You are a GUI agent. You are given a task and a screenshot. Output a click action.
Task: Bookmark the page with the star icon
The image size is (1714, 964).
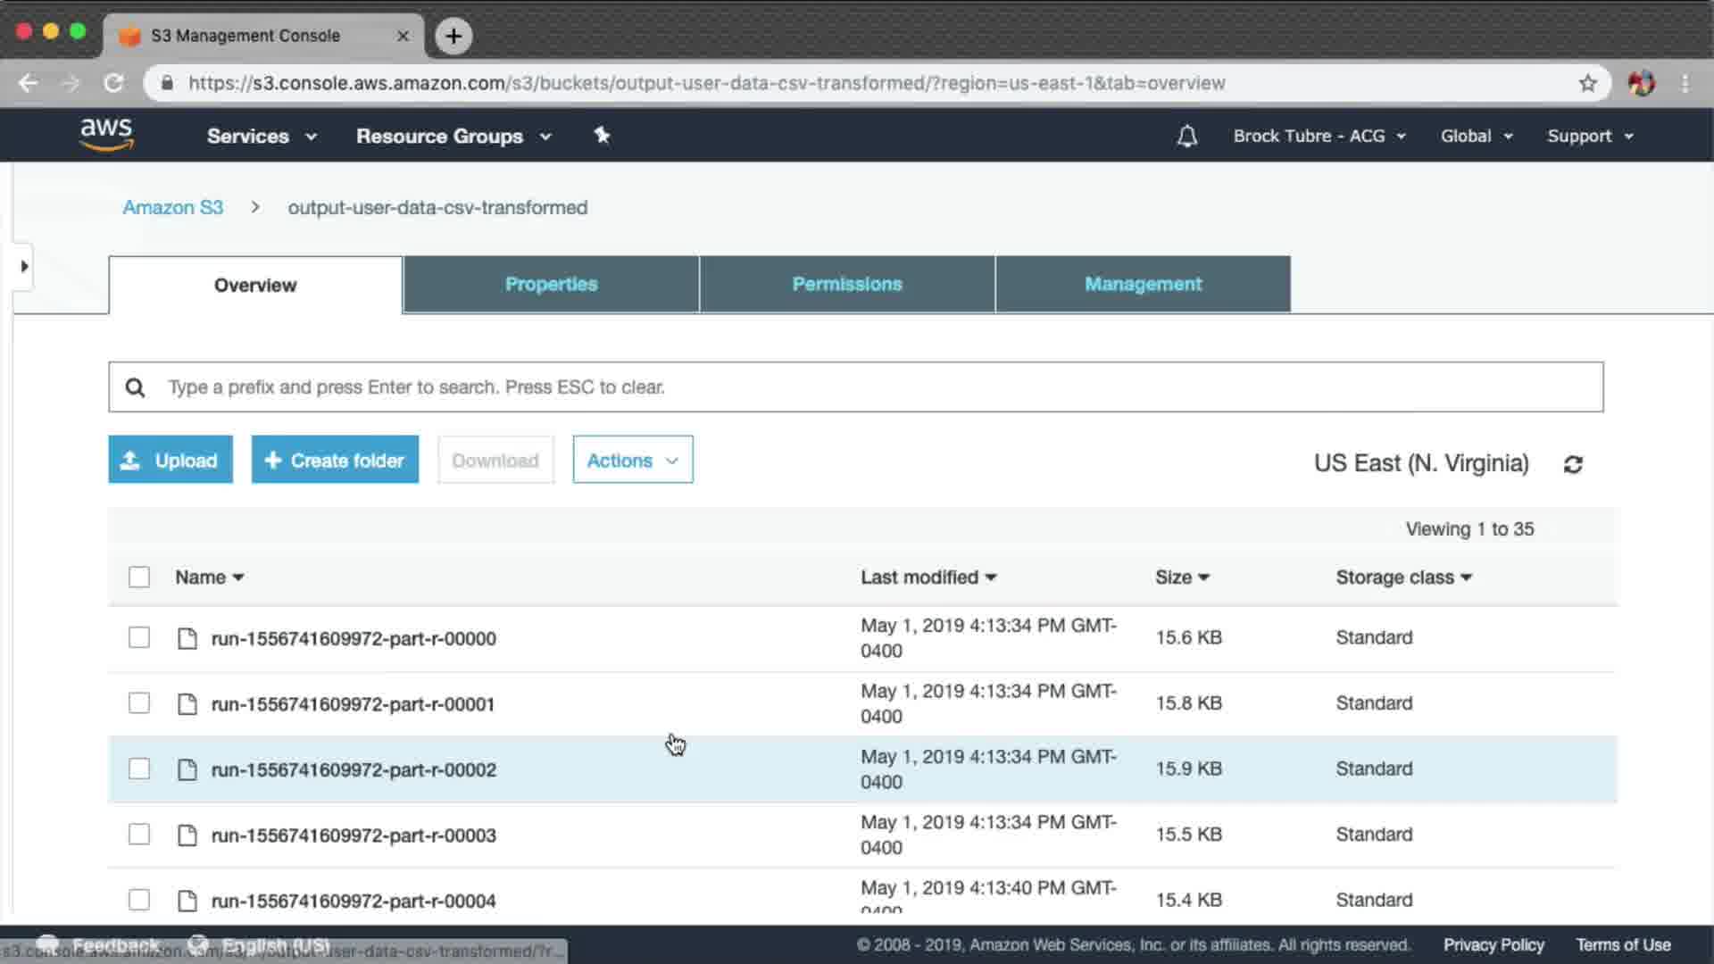click(x=1587, y=83)
